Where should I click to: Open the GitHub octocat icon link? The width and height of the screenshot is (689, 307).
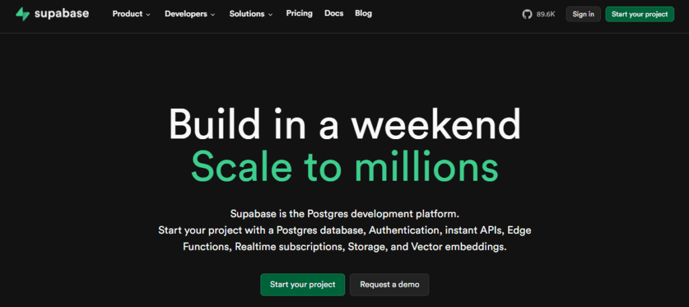pyautogui.click(x=527, y=14)
